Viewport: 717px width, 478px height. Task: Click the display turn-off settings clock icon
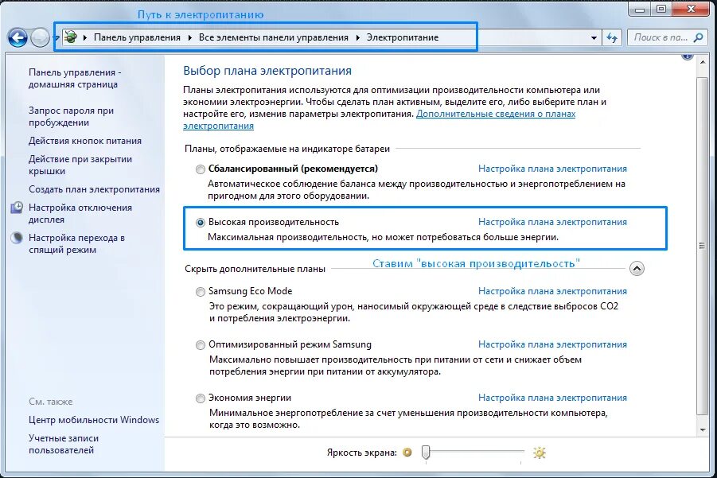point(17,208)
